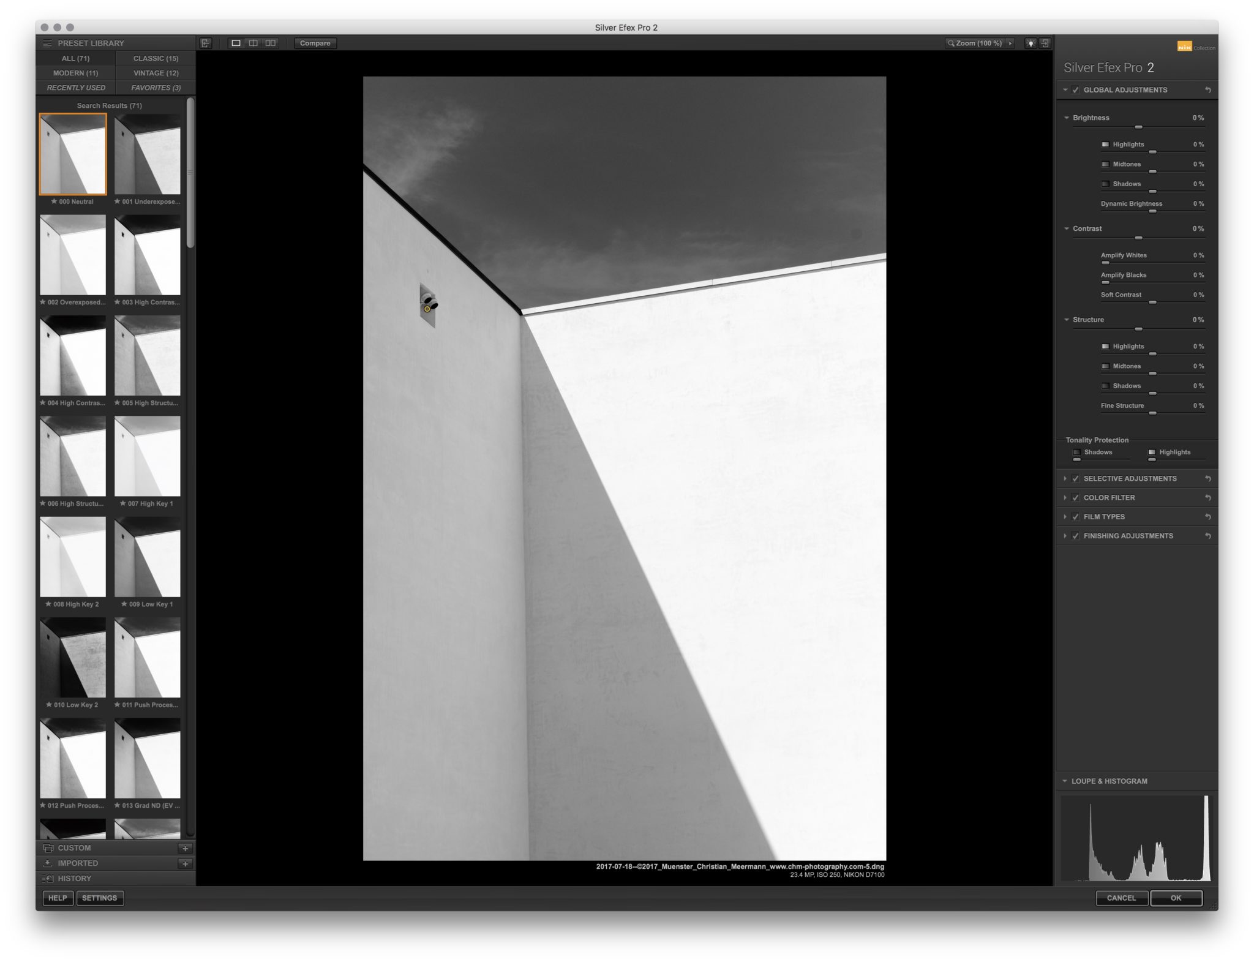Click Structure Shadows tonal icon

point(1105,386)
